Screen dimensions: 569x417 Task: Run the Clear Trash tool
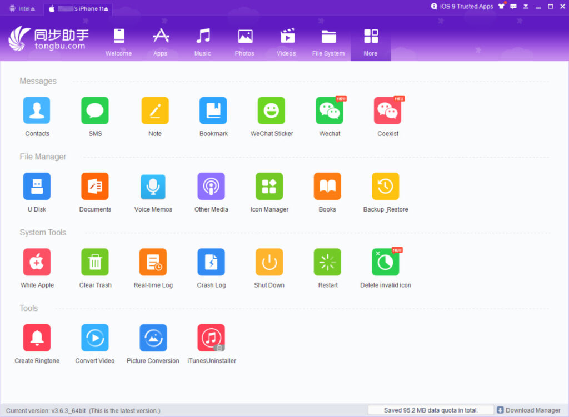click(95, 262)
